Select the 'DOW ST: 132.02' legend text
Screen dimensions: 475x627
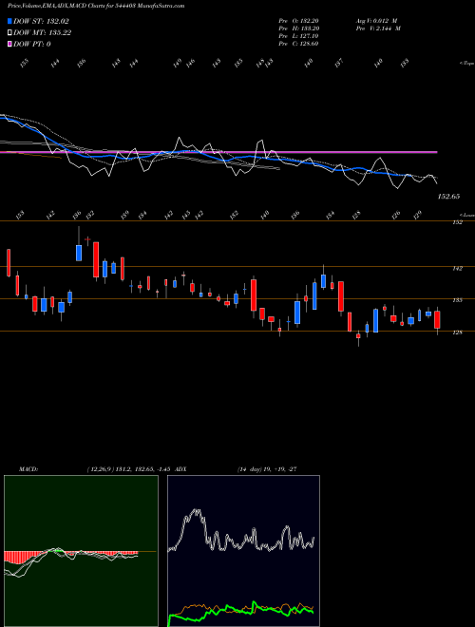[41, 21]
